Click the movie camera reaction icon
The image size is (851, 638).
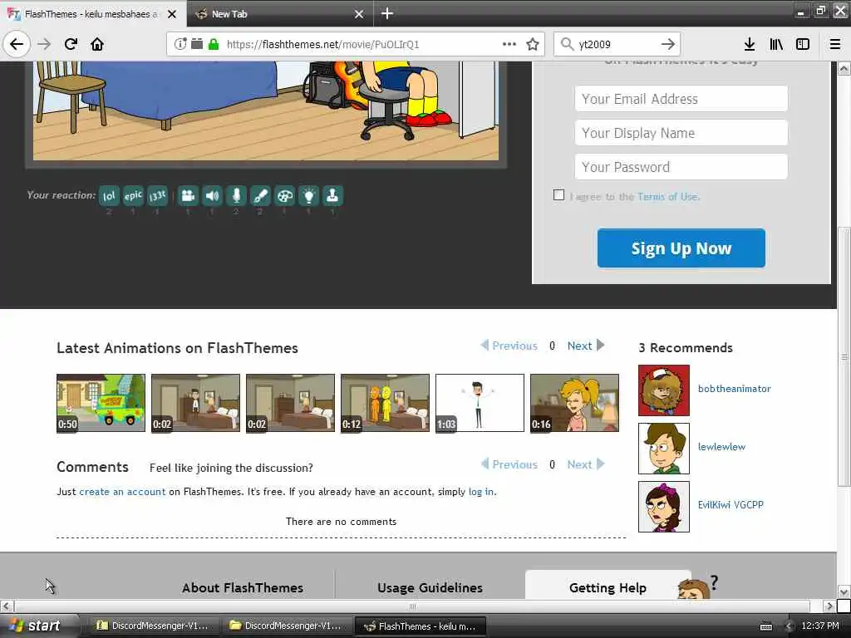(188, 196)
